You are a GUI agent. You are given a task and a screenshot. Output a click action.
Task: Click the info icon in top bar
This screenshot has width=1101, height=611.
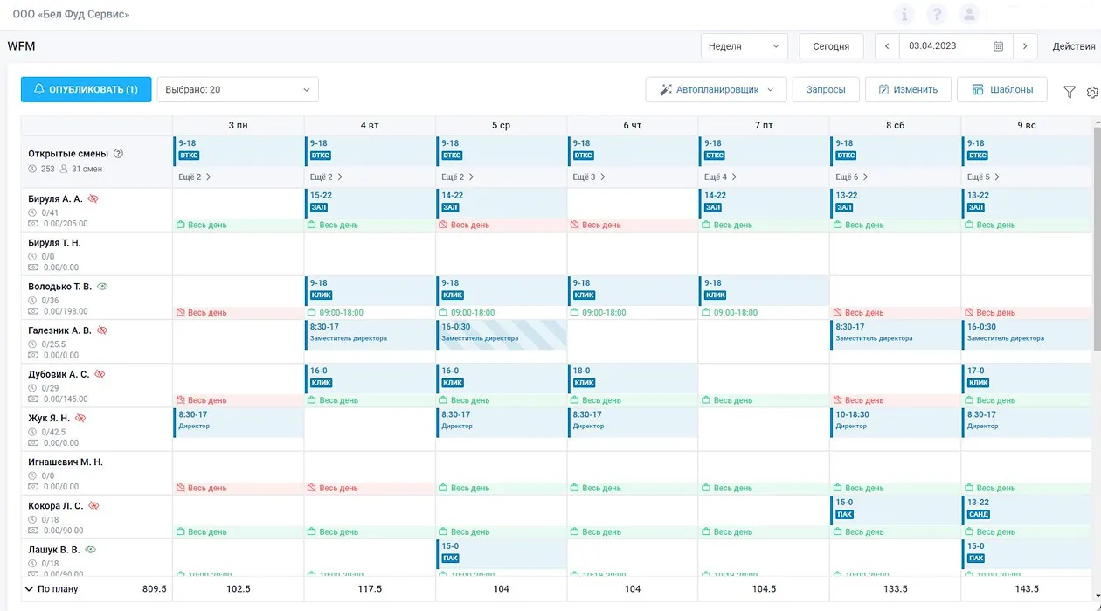[904, 15]
